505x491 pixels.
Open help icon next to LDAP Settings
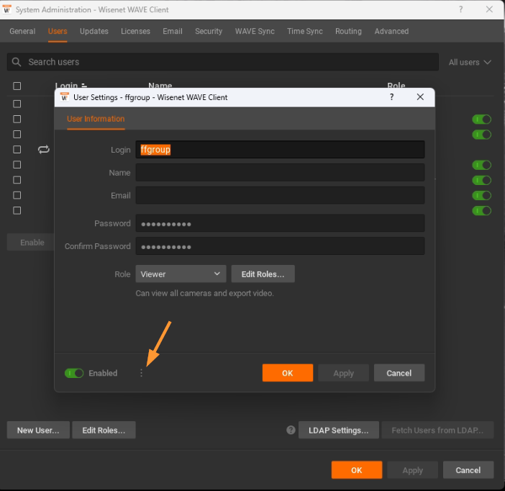tap(291, 430)
